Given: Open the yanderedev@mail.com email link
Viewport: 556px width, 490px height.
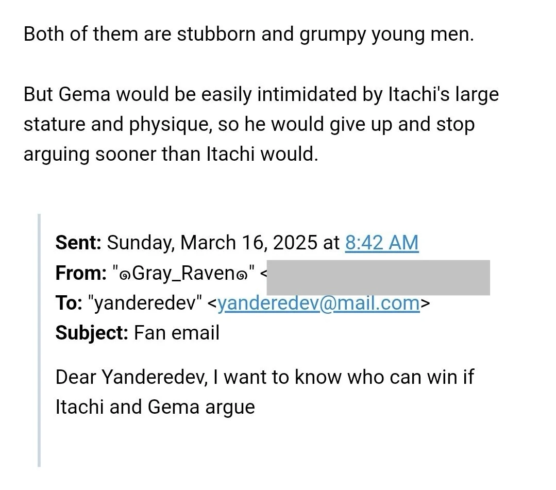Looking at the screenshot, I should [318, 303].
